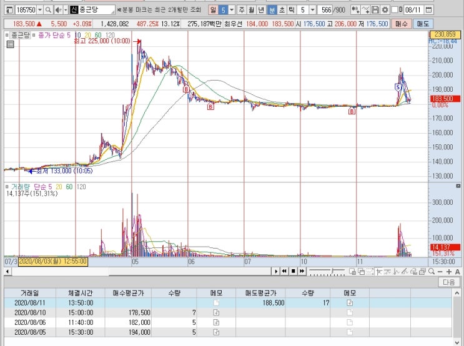Viewport: 464px width, 346px height.
Task: Open the dropdown arrow next to speaker icon
Action: (x=66, y=10)
